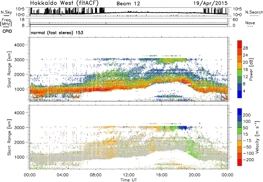The width and height of the screenshot is (263, 182).
Task: Click the "04:00" time tick label
Action: coord(62,175)
